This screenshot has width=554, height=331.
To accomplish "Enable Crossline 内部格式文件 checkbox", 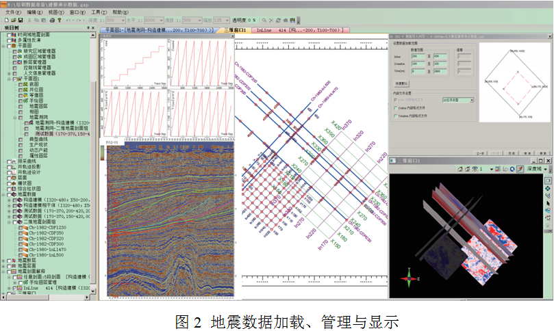I will [x=396, y=108].
